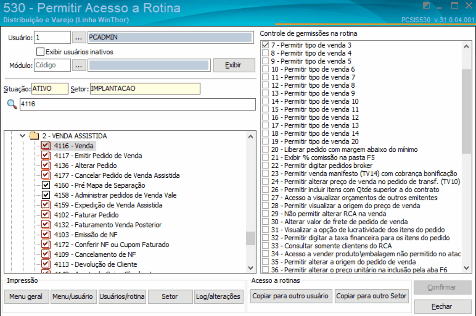Click the magnifying glass search icon

pos(12,104)
